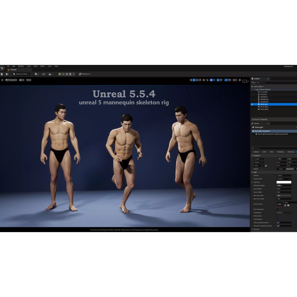The width and height of the screenshot is (297, 297).
Task: Open rotation snap value 10°
Action: 221,80
